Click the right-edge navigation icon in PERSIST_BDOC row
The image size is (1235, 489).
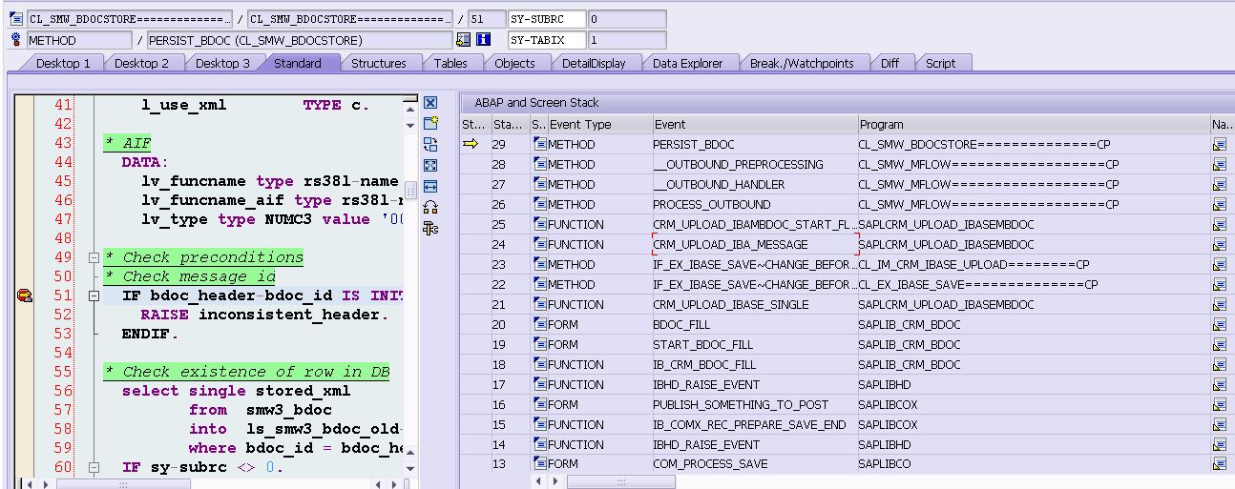pyautogui.click(x=1220, y=144)
